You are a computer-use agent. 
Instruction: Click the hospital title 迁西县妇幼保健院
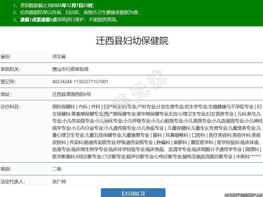[132, 41]
